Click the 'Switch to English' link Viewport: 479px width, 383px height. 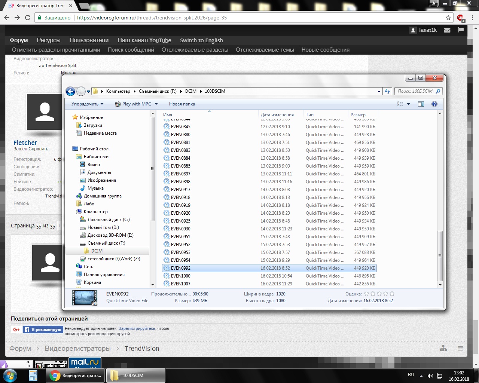click(201, 40)
